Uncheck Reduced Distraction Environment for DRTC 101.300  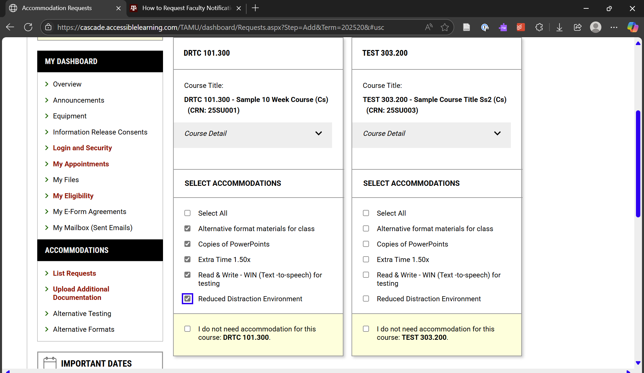(187, 299)
